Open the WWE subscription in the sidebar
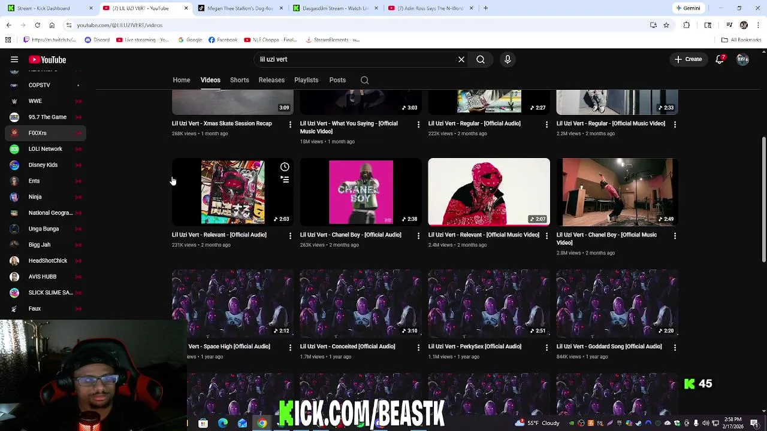Viewport: 767px width, 431px height. coord(46,101)
